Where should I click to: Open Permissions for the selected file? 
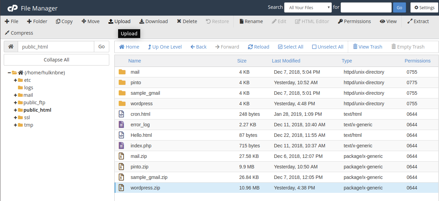(354, 21)
